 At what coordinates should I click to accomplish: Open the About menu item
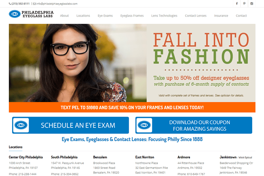pos(64,16)
